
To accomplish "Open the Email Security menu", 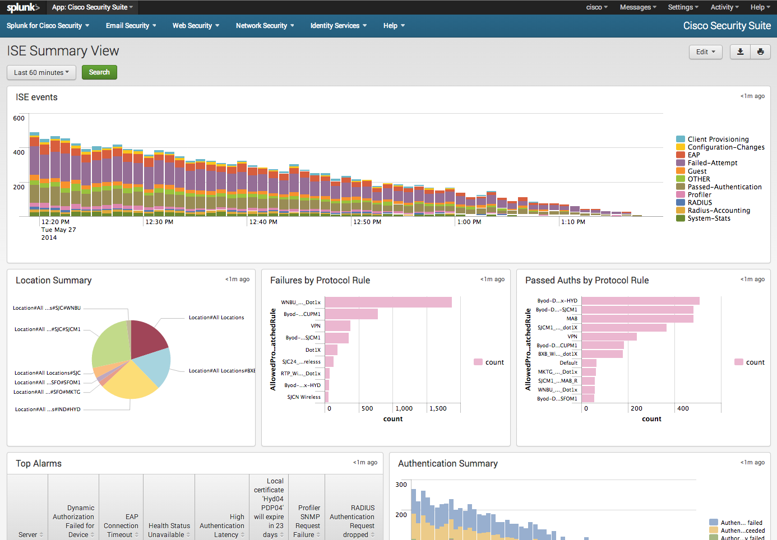I will coord(131,26).
